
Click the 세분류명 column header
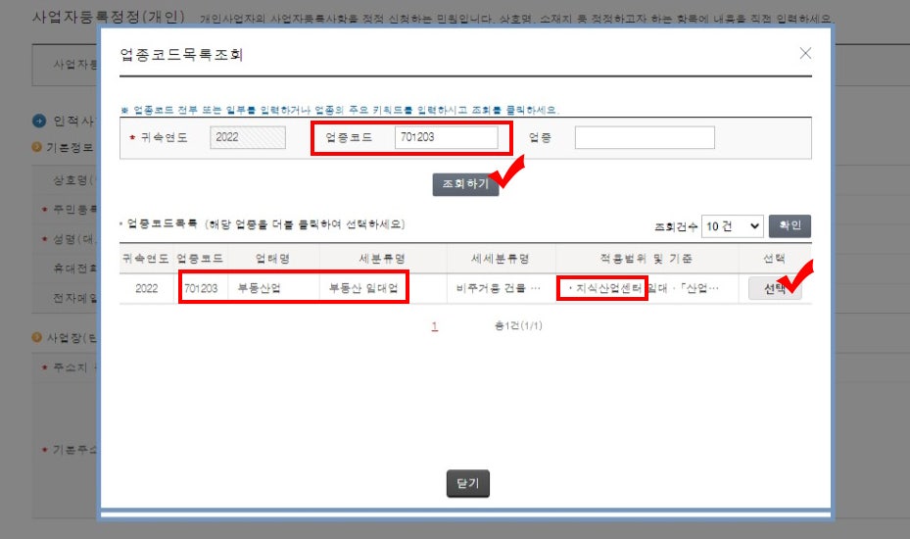click(x=382, y=259)
